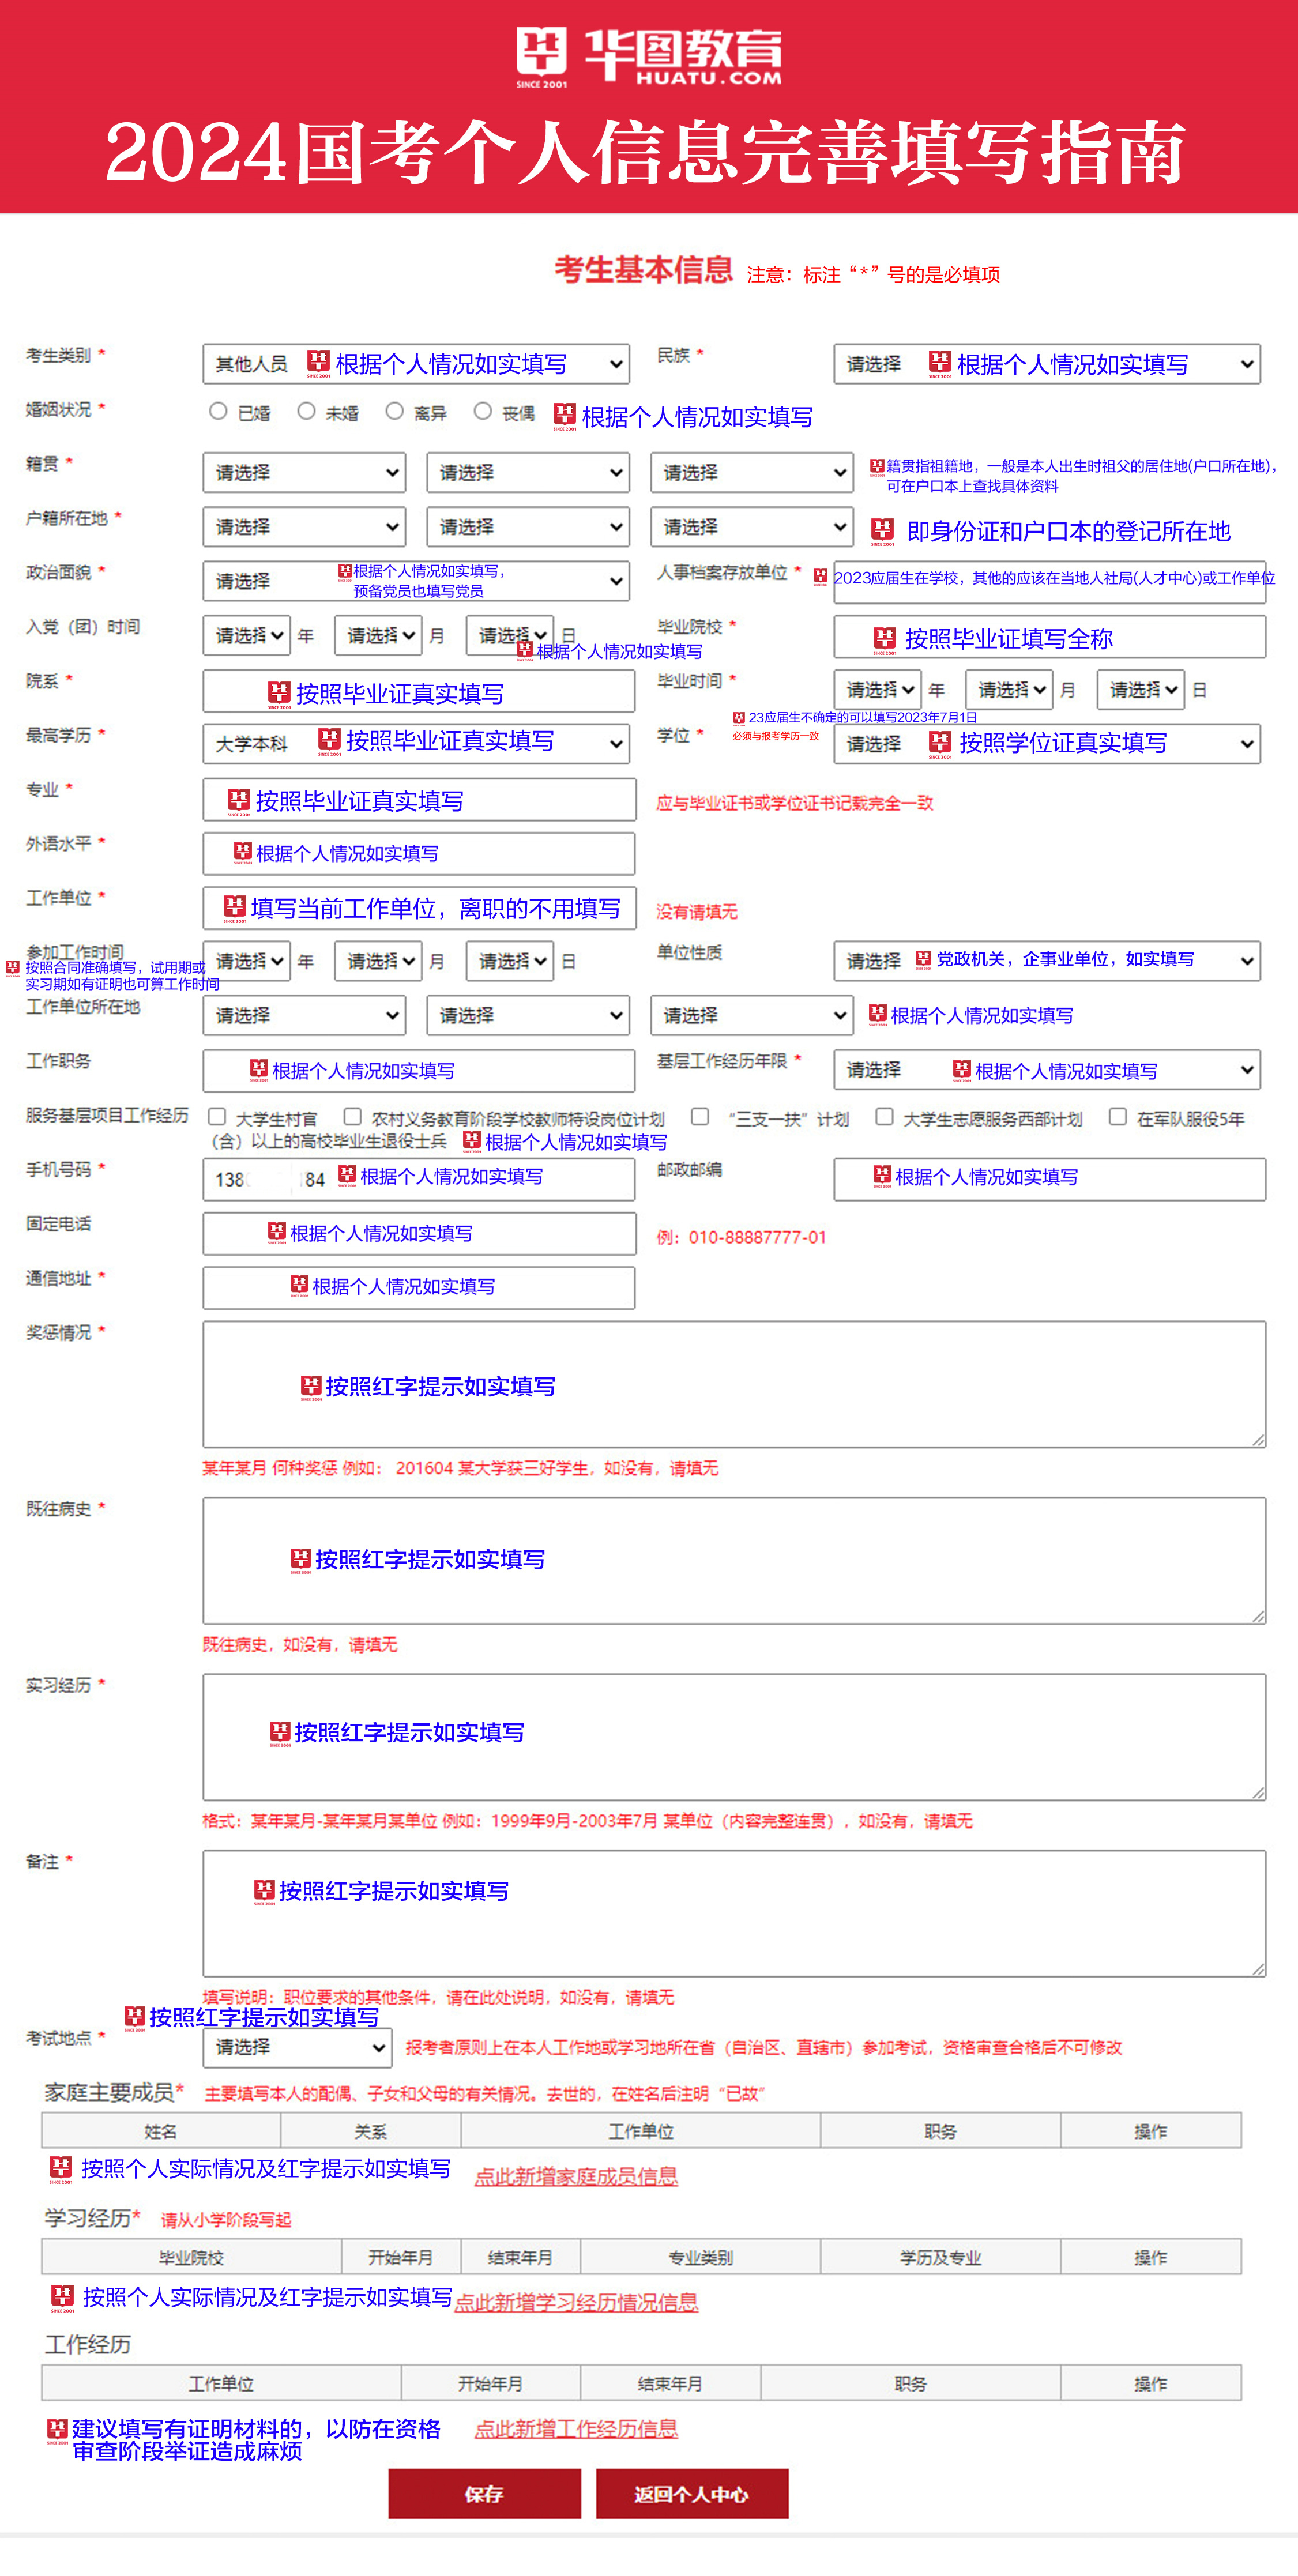Click the 开始年月 header in 学习经历 table

click(x=401, y=2257)
